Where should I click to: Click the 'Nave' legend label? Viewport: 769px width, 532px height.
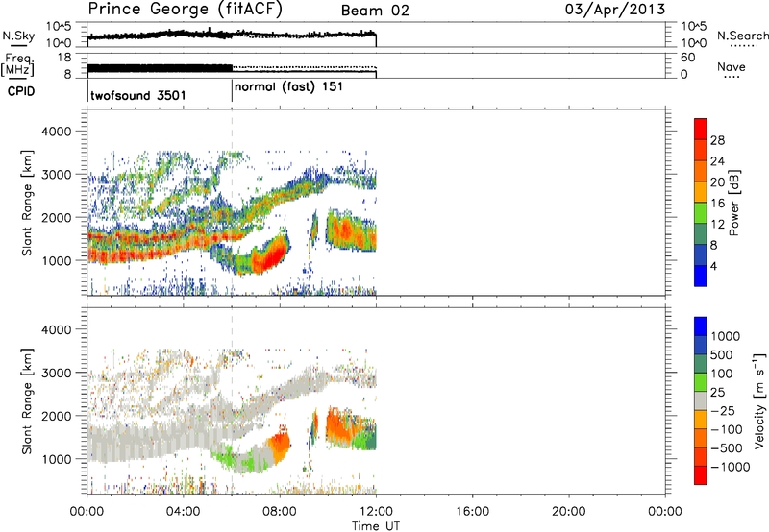[732, 67]
